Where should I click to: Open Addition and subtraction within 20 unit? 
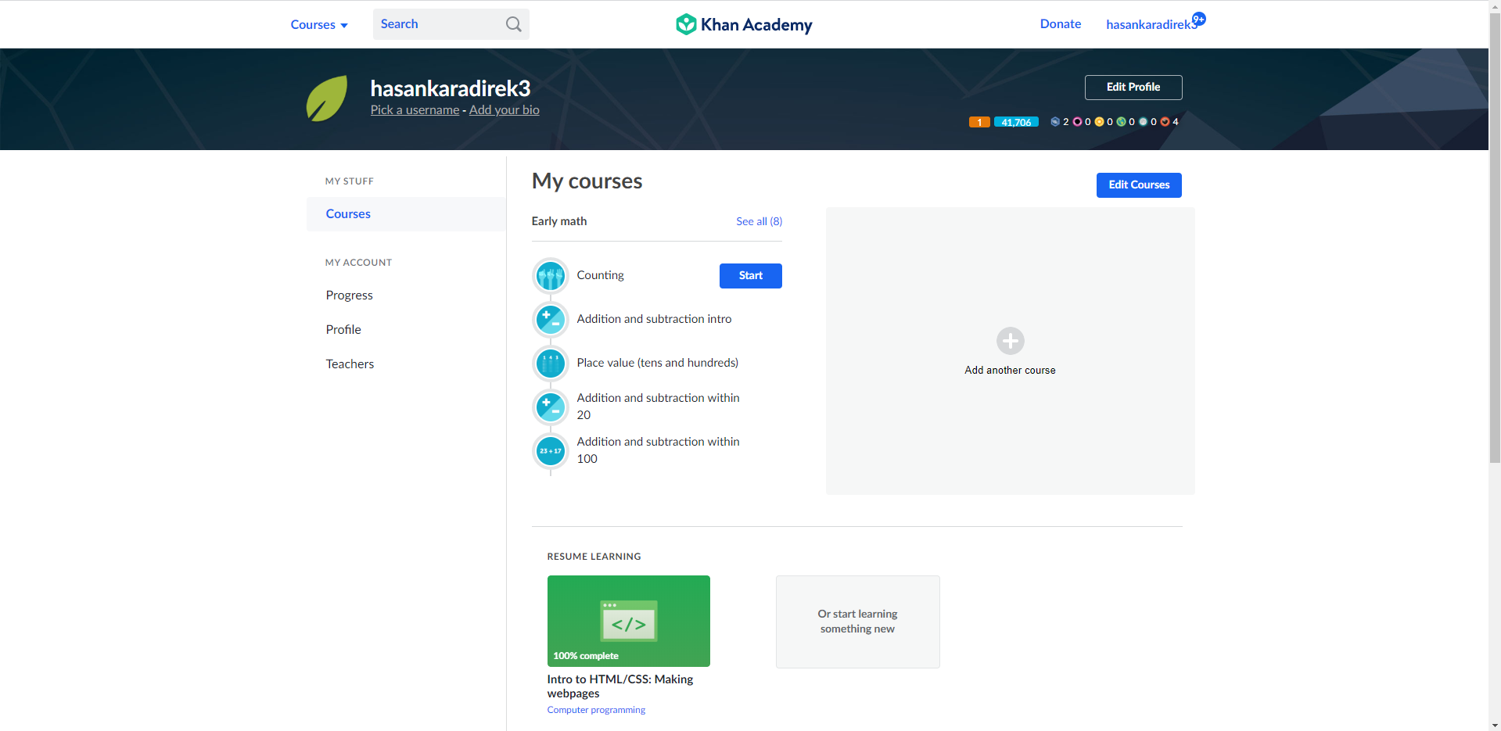coord(658,407)
